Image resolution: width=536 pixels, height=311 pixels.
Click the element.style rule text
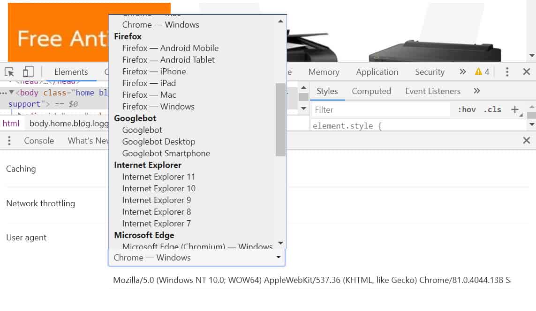(347, 126)
